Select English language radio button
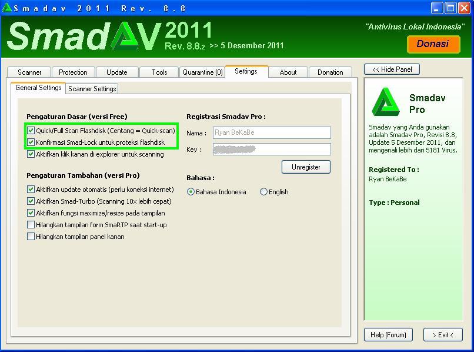 point(263,192)
